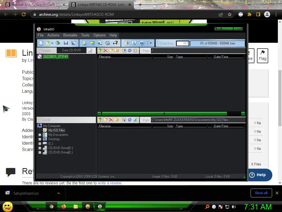Click the Up arrow icon in Local pane toolbar

pyautogui.click(x=100, y=120)
